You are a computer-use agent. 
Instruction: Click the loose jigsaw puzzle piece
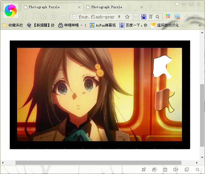[x=164, y=101]
